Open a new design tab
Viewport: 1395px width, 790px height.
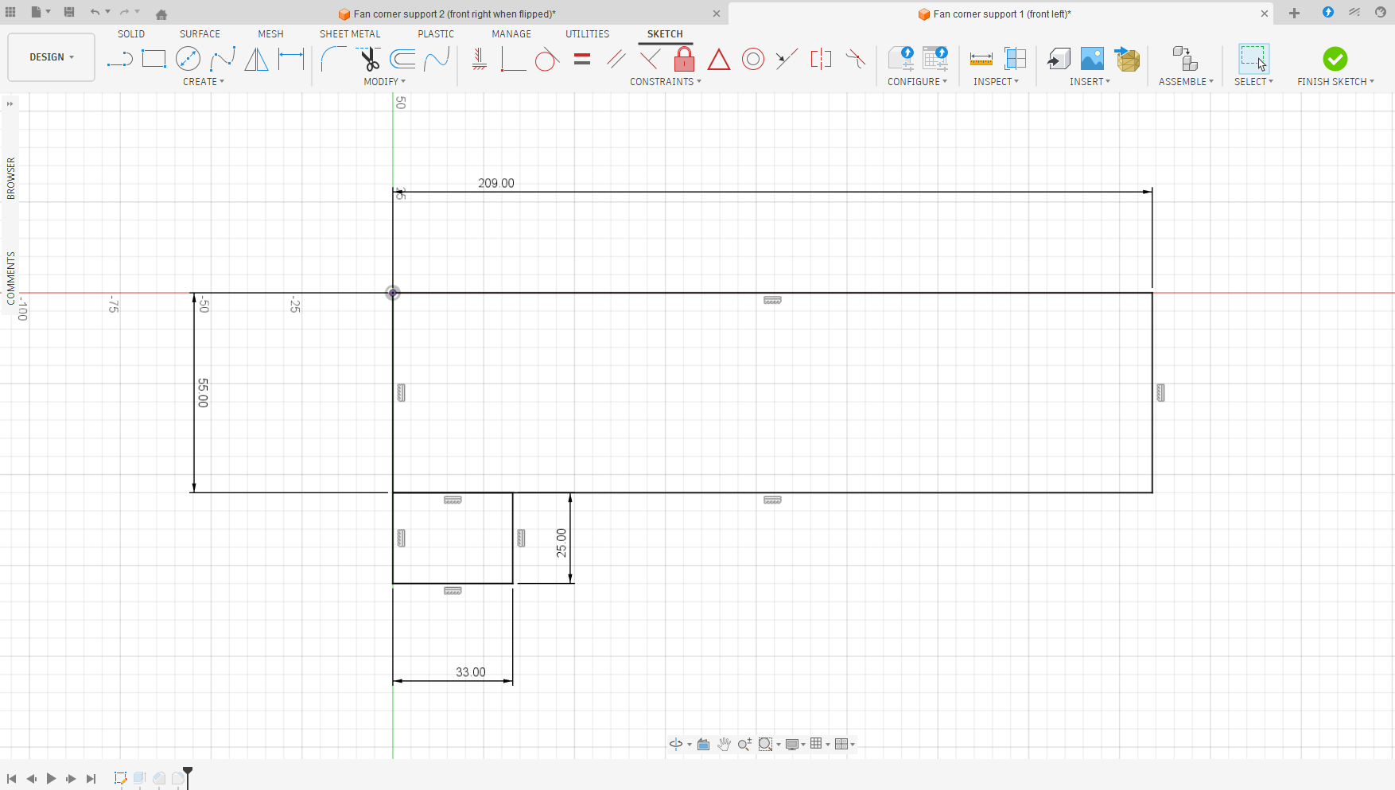[1295, 13]
